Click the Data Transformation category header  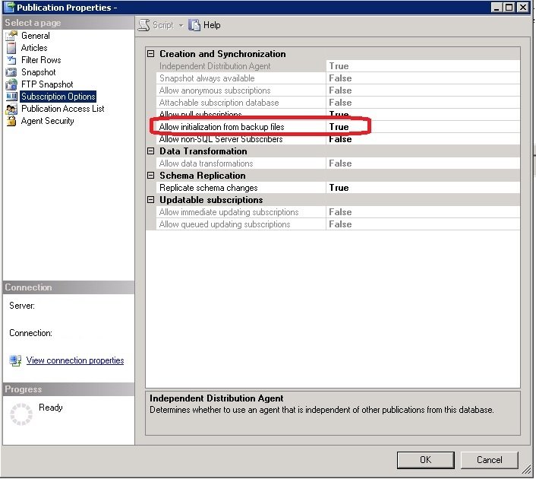(x=203, y=151)
